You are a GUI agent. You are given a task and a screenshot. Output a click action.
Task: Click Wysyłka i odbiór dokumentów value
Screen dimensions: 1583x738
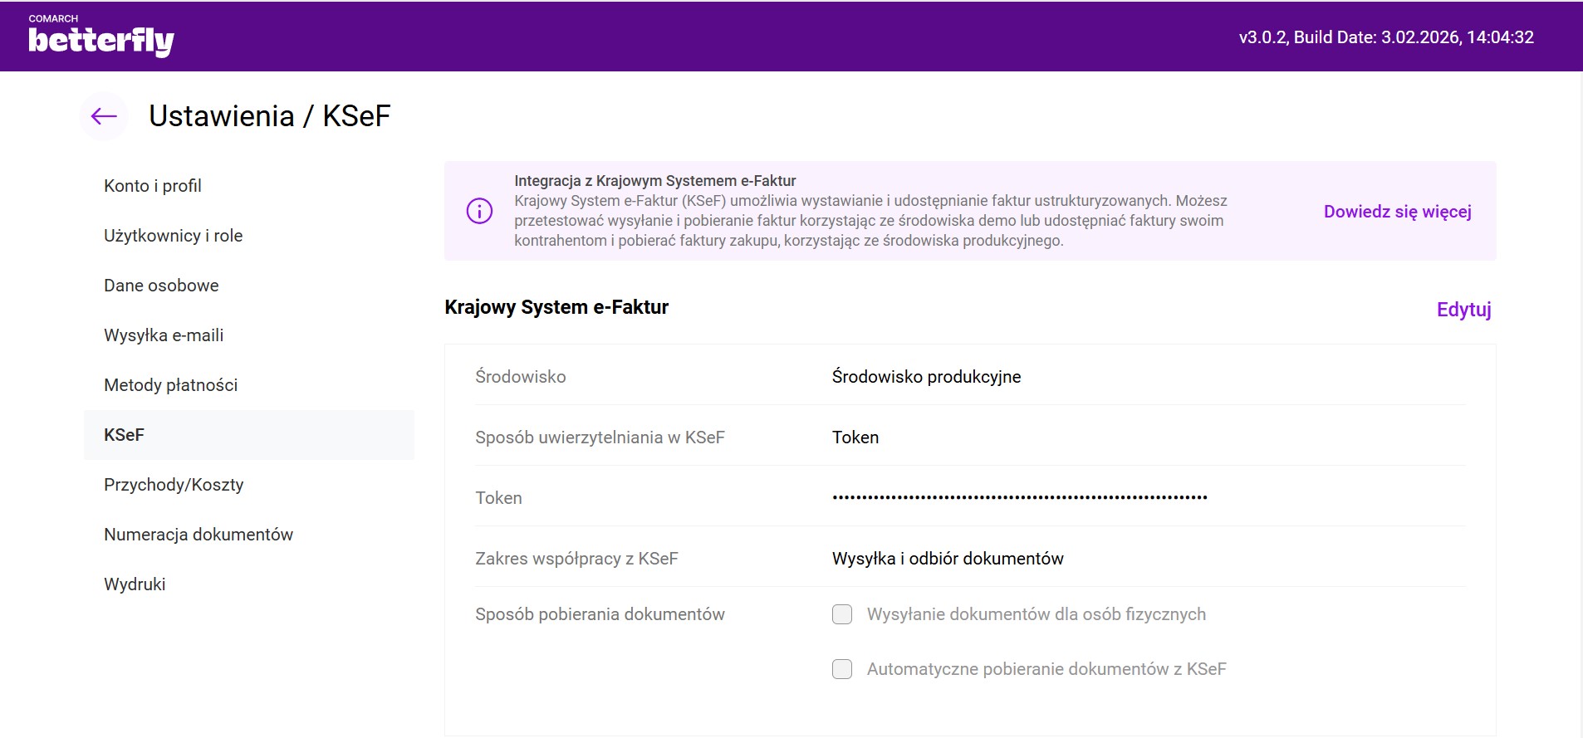(x=948, y=559)
